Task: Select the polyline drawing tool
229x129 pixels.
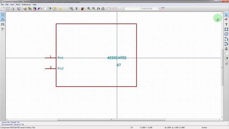Action: [226, 44]
